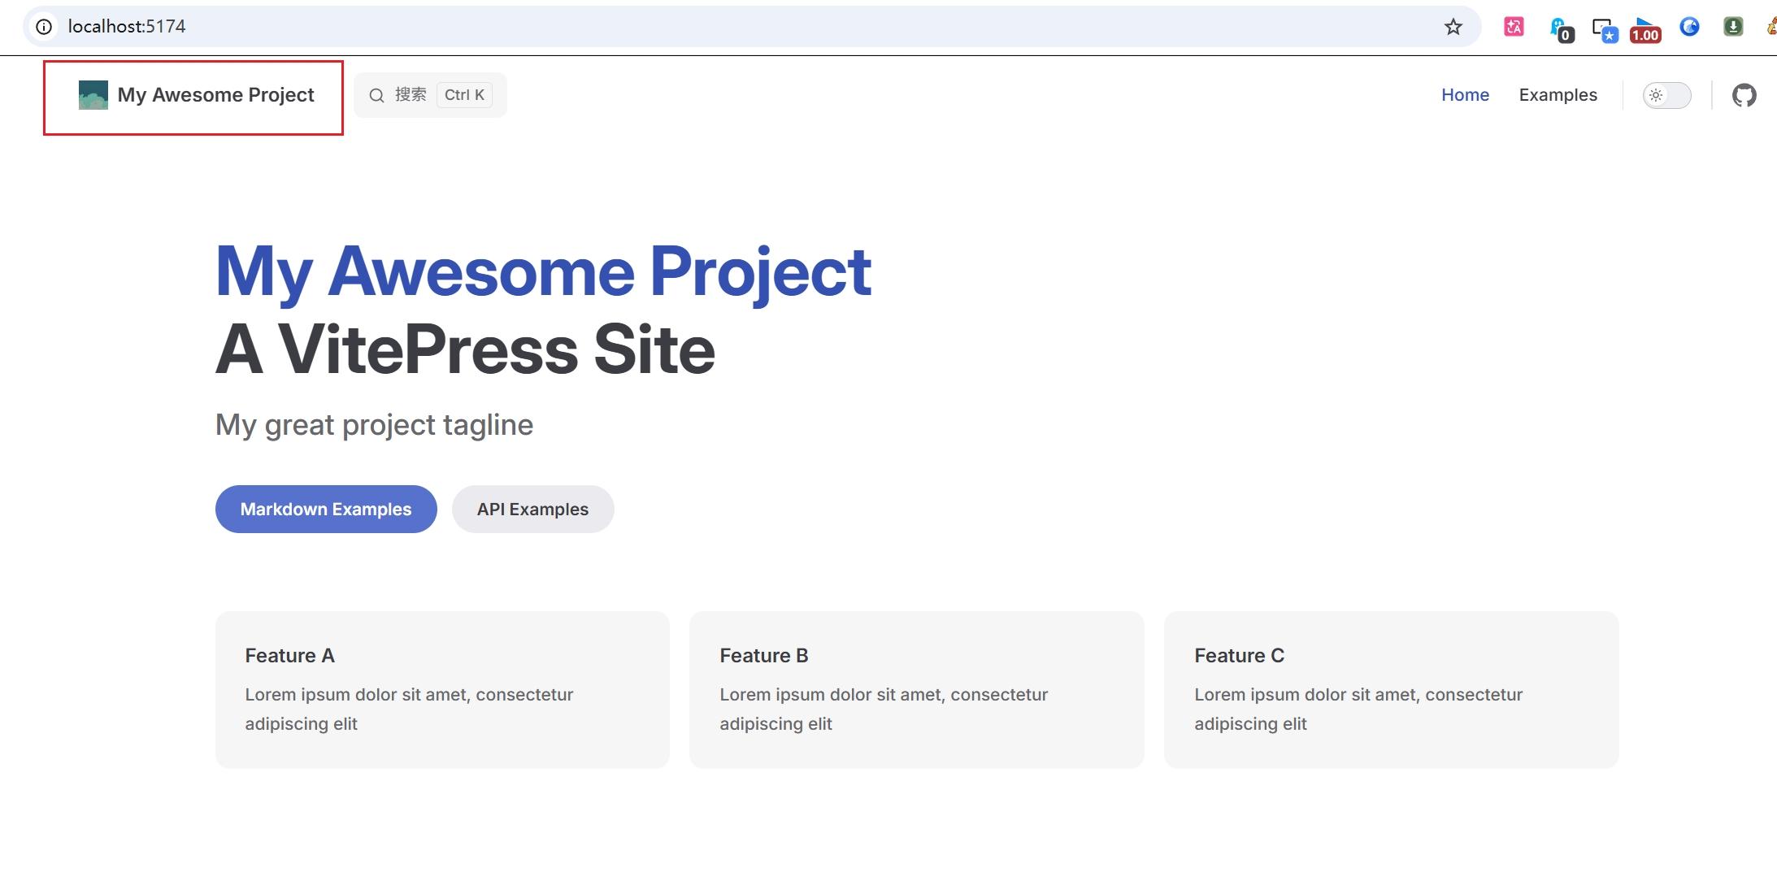Select the Feature C card

coord(1391,689)
